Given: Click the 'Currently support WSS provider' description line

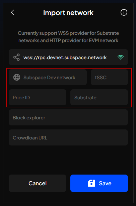Looking at the screenshot, I should pos(68,33).
